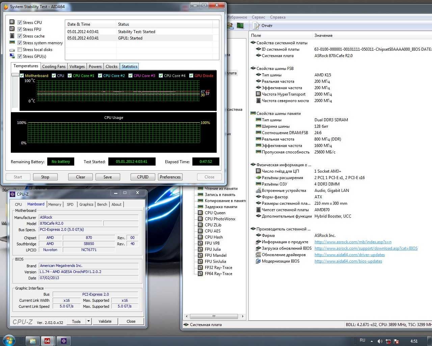Click the Отчёт report icon in AIDA64
This screenshot has width=432, height=346.
tap(256, 26)
